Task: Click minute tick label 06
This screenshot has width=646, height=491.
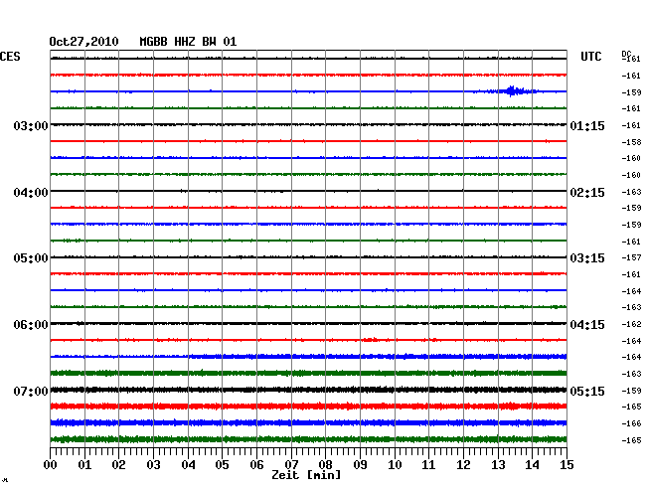Action: tap(256, 464)
